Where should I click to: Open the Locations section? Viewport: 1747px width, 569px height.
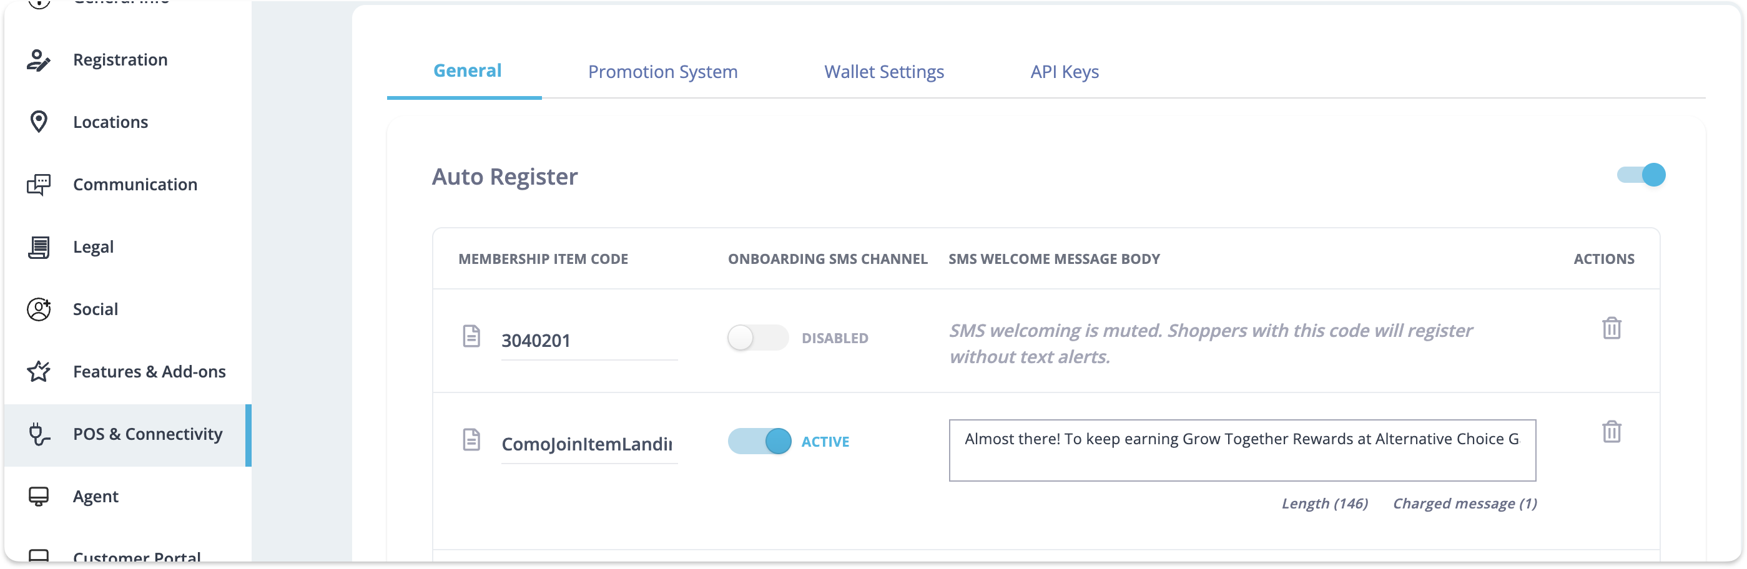(x=127, y=122)
